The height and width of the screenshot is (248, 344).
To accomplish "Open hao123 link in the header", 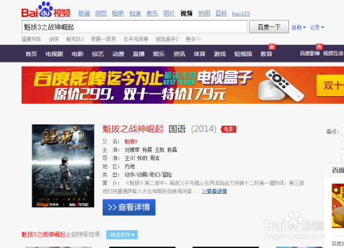I will 241,14.
